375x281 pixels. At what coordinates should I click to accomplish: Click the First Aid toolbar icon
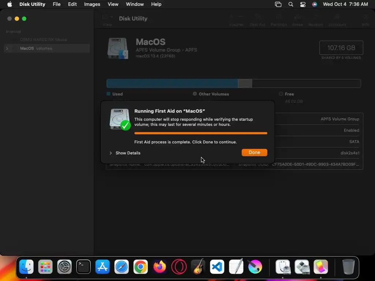click(x=257, y=17)
